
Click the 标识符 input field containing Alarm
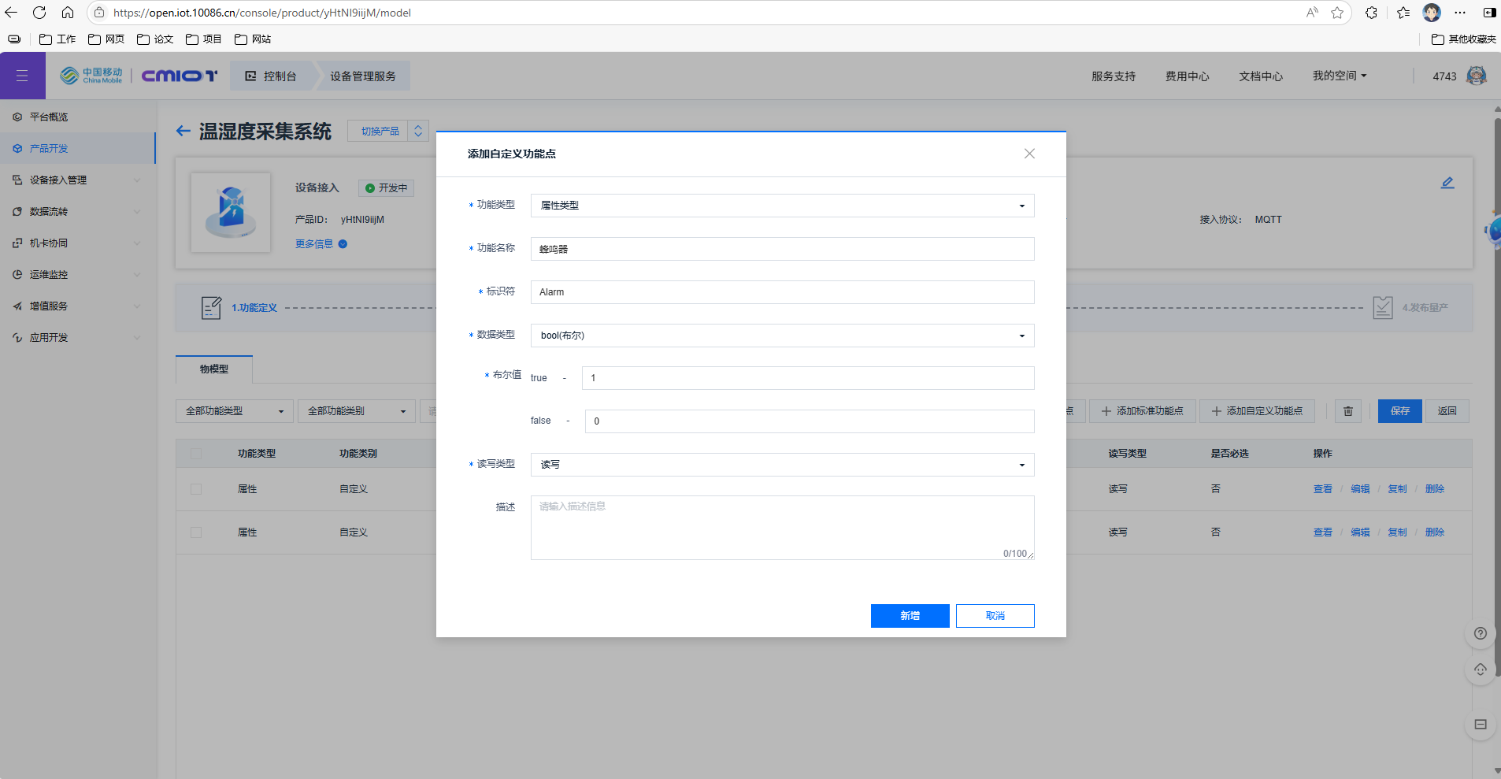[x=782, y=292]
